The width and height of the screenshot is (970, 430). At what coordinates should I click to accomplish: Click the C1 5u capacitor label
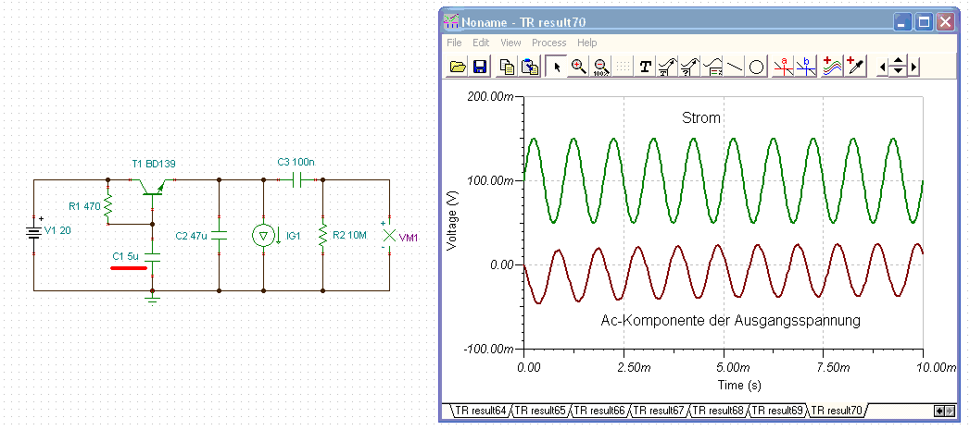(125, 256)
